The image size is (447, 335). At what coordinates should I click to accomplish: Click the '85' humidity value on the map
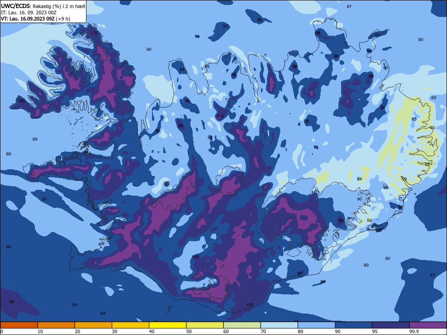tap(414, 119)
